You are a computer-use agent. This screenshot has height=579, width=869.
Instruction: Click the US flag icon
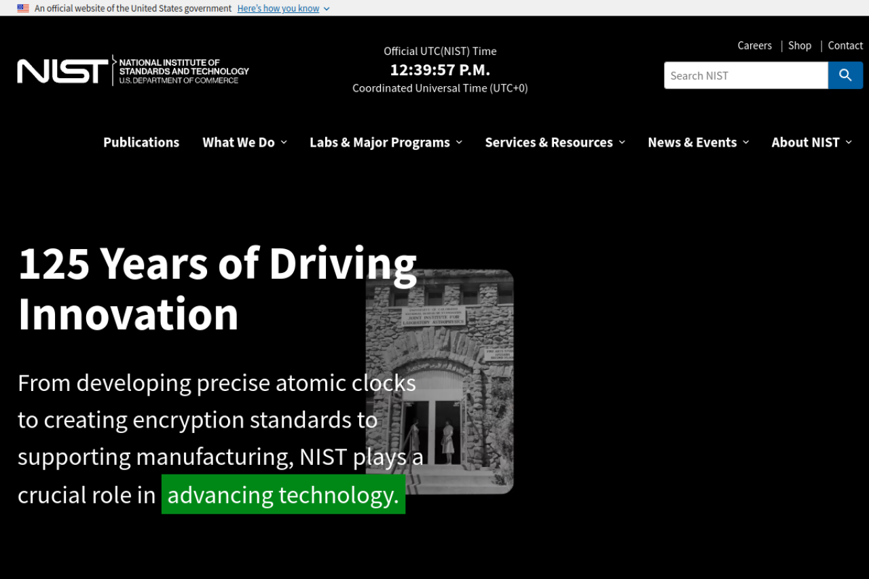23,8
